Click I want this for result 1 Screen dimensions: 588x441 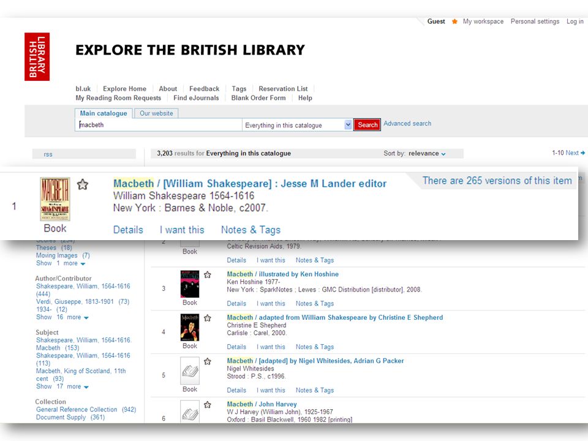coord(182,230)
